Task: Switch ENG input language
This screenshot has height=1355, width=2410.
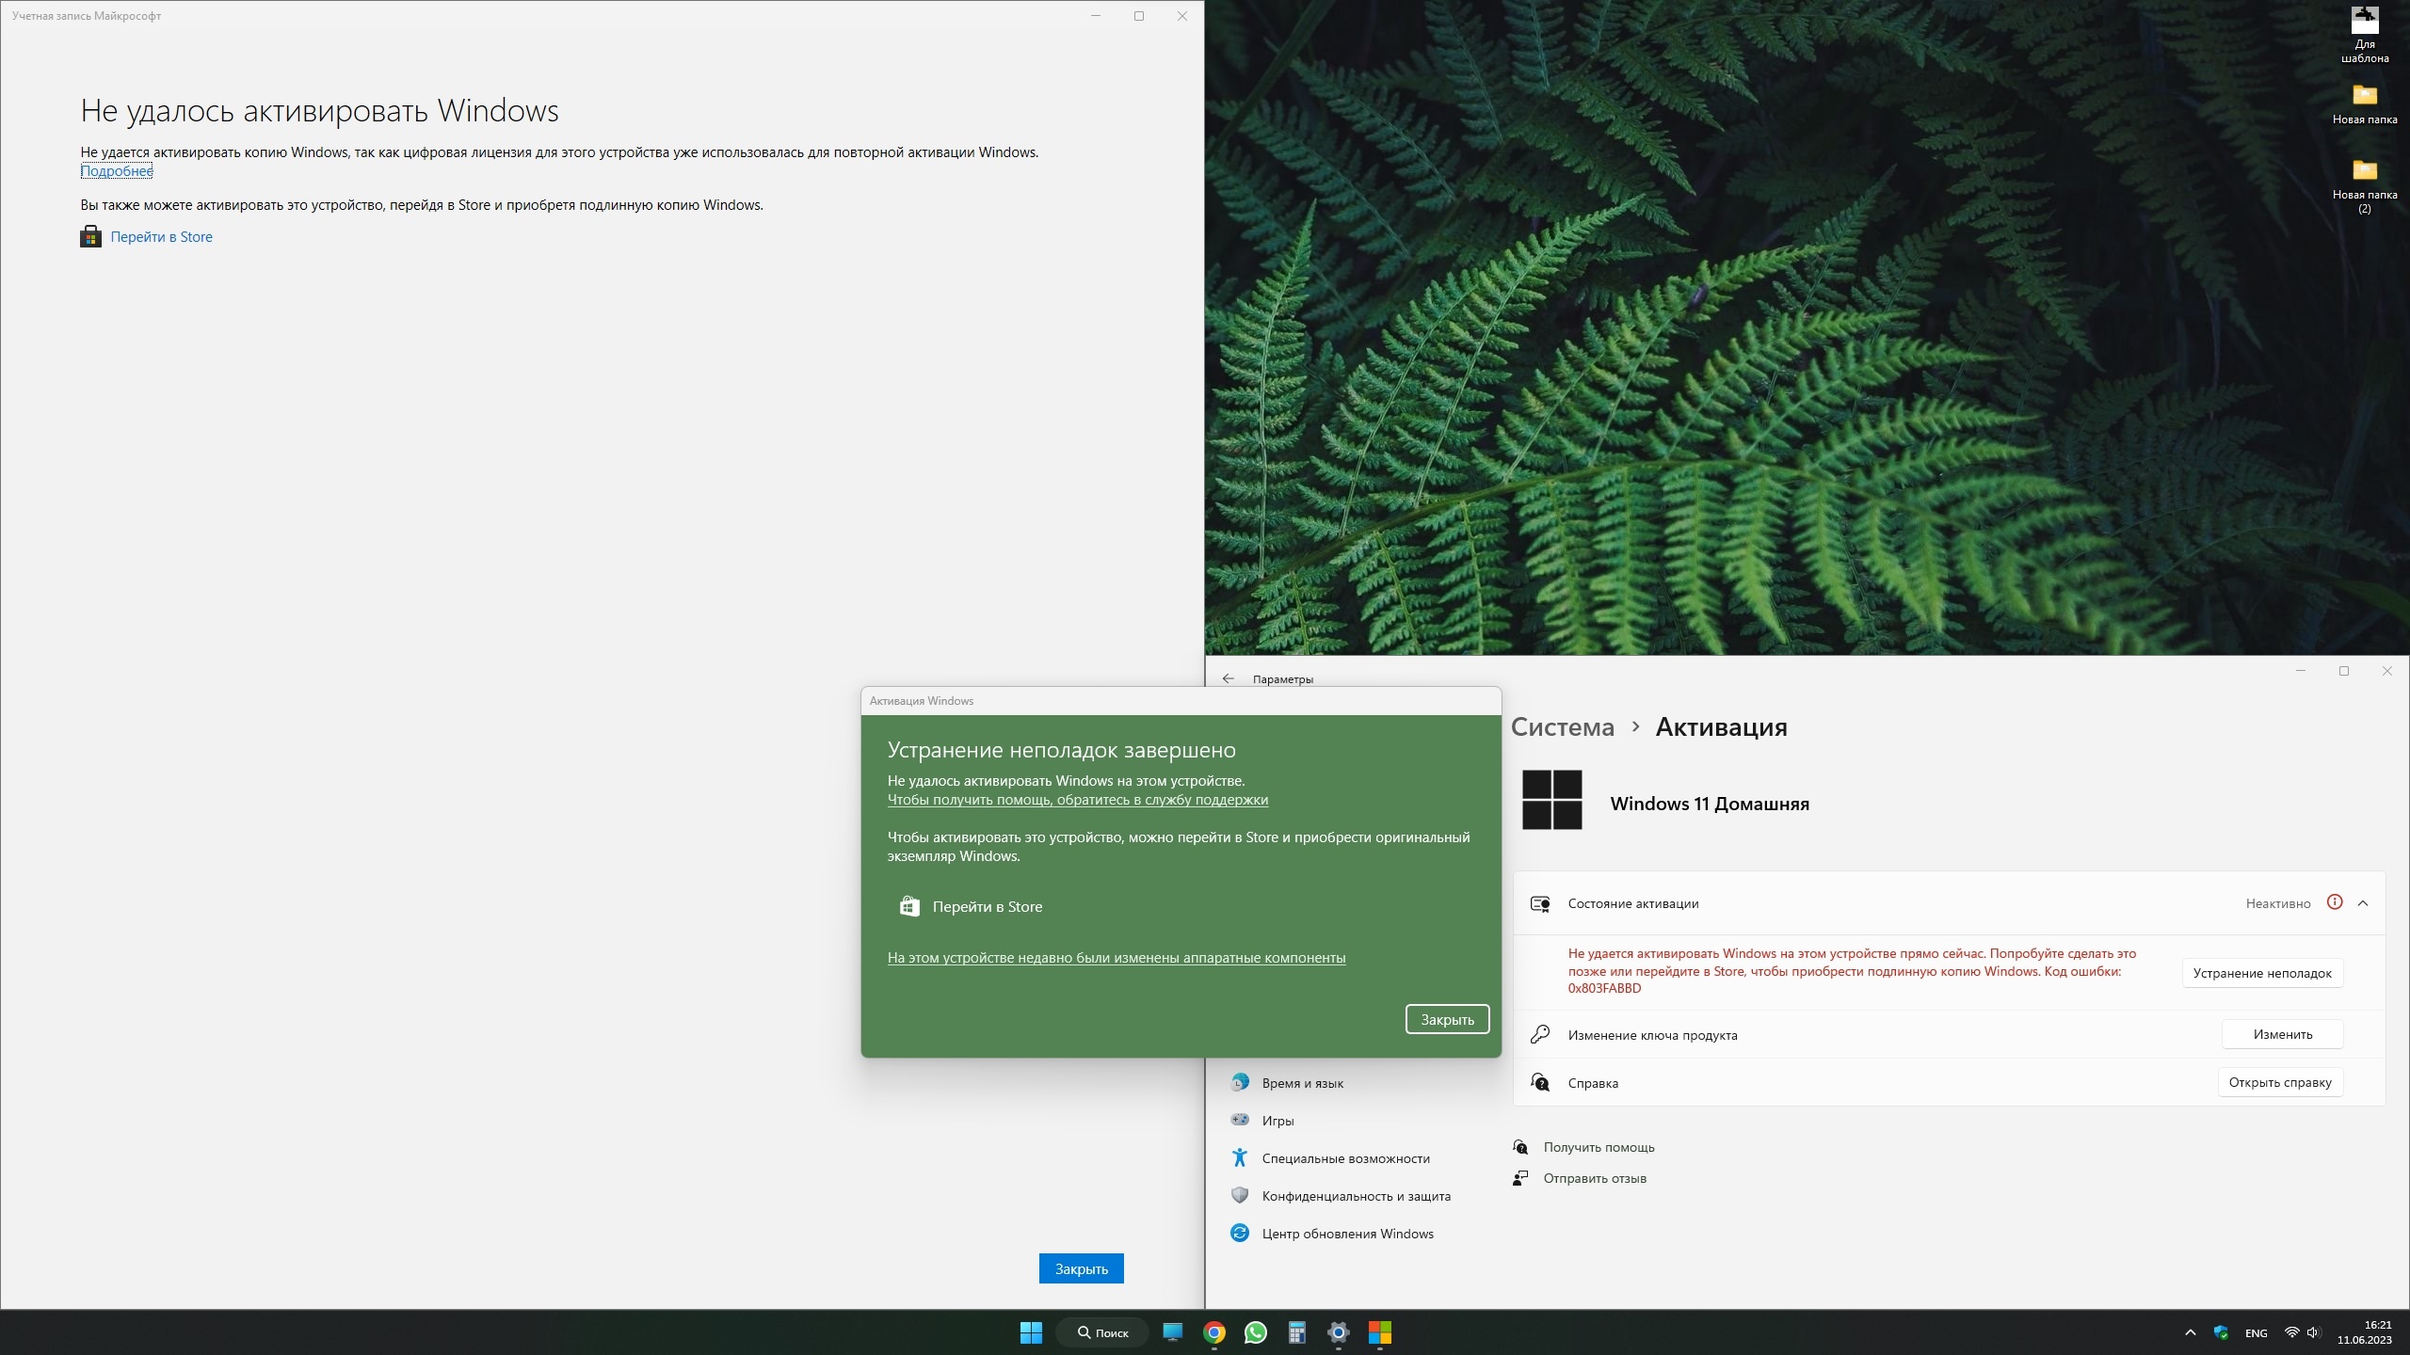Action: [x=2257, y=1333]
